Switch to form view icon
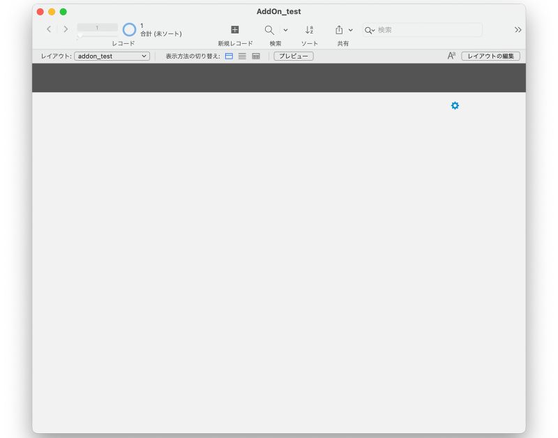The width and height of the screenshot is (558, 438). pos(229,56)
